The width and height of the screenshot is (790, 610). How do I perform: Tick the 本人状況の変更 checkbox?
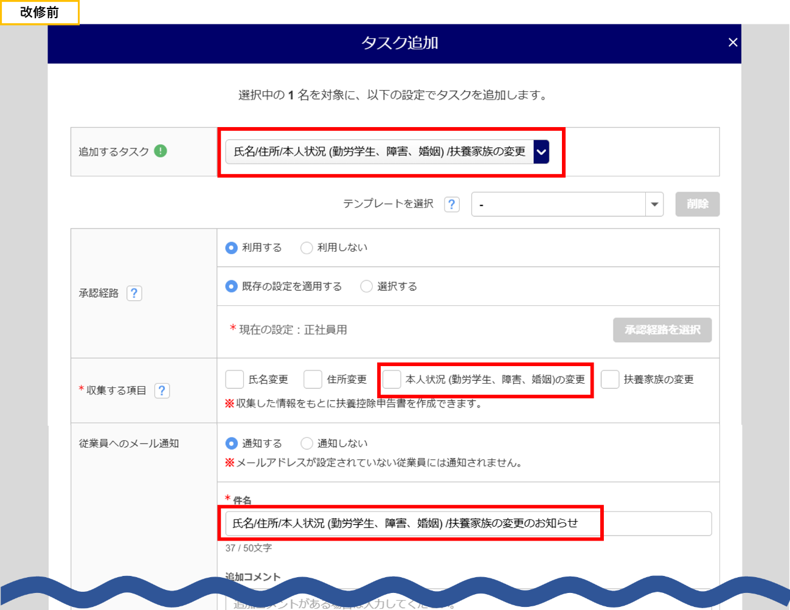point(392,380)
